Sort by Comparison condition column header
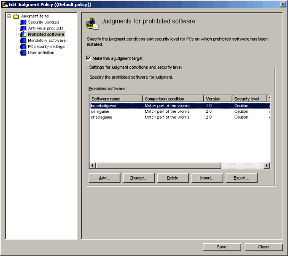Image resolution: width=288 pixels, height=256 pixels. point(174,99)
